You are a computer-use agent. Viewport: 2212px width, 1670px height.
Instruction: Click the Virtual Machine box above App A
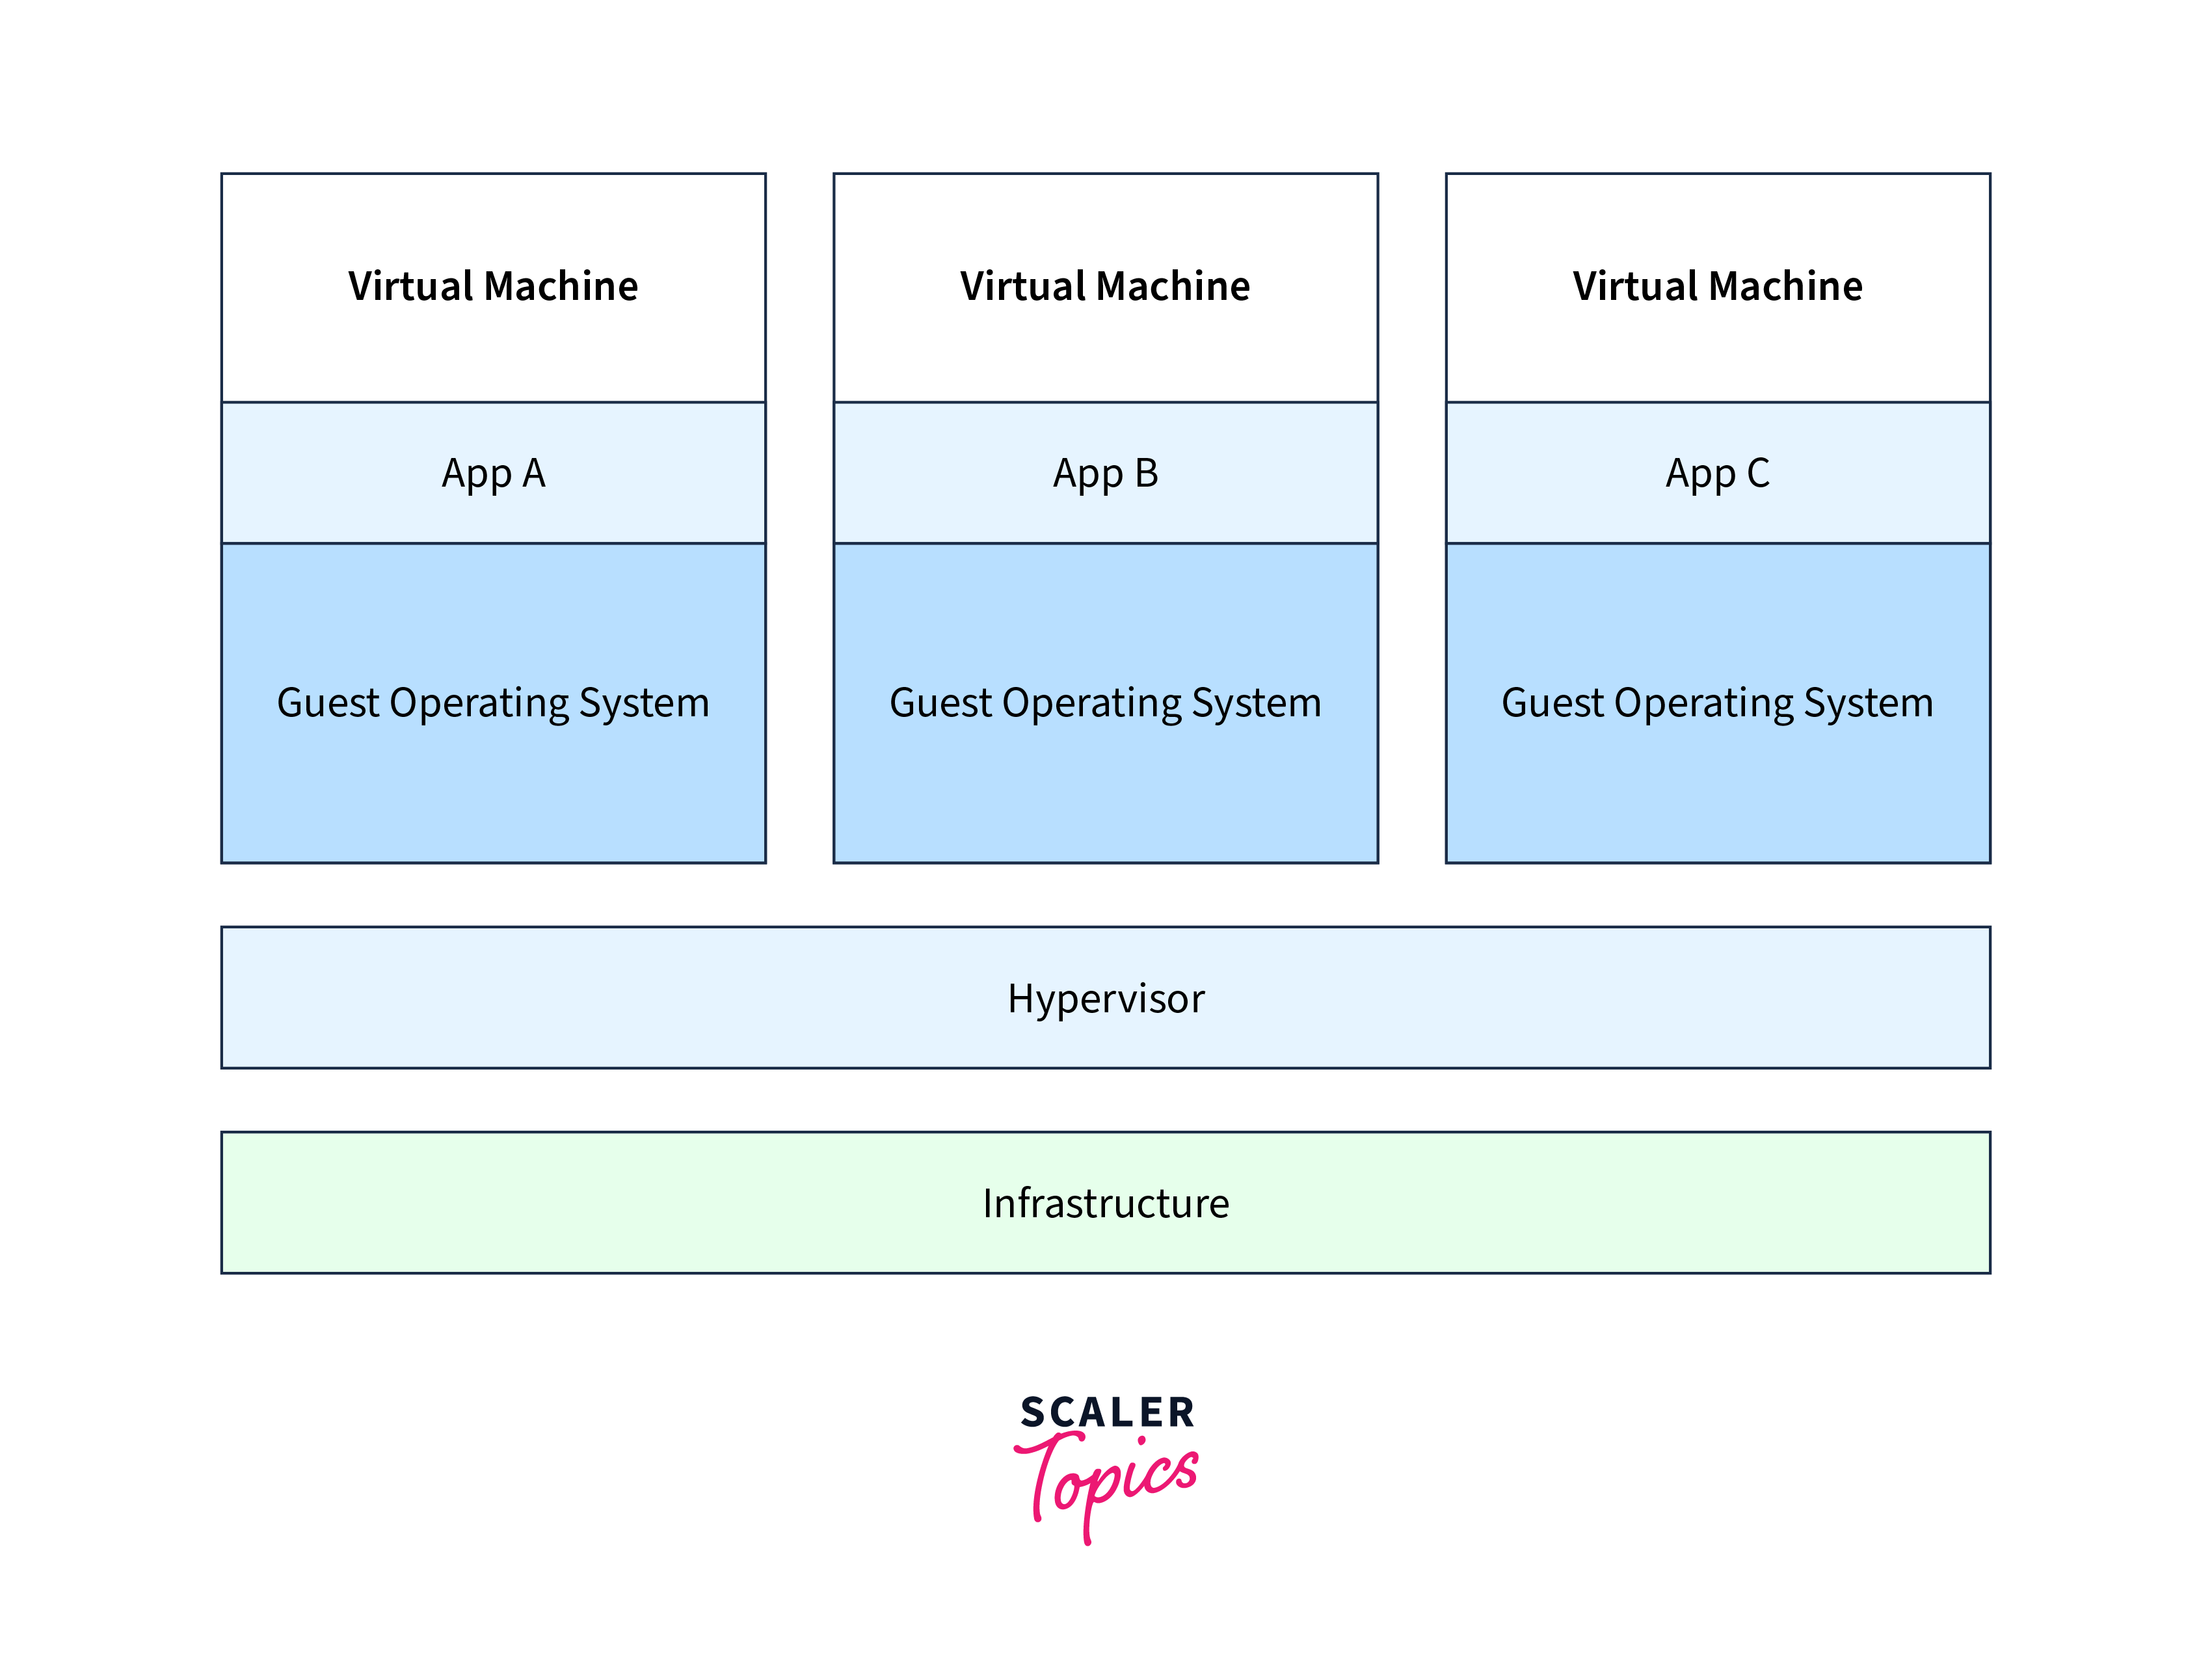tap(493, 287)
